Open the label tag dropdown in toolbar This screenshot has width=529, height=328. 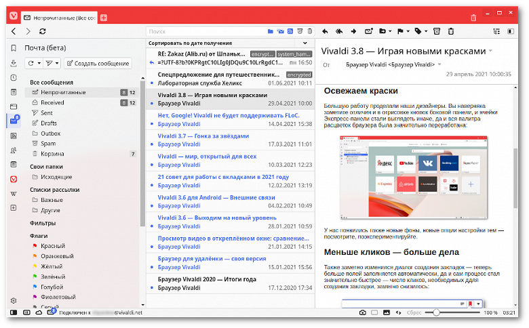(420, 31)
